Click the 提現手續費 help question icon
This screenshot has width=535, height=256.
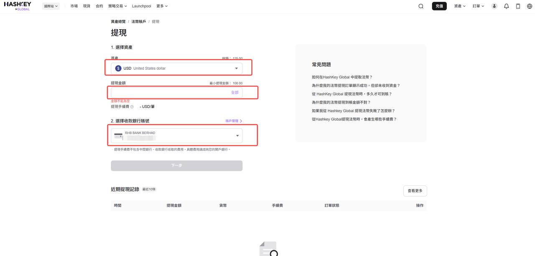click(x=132, y=107)
